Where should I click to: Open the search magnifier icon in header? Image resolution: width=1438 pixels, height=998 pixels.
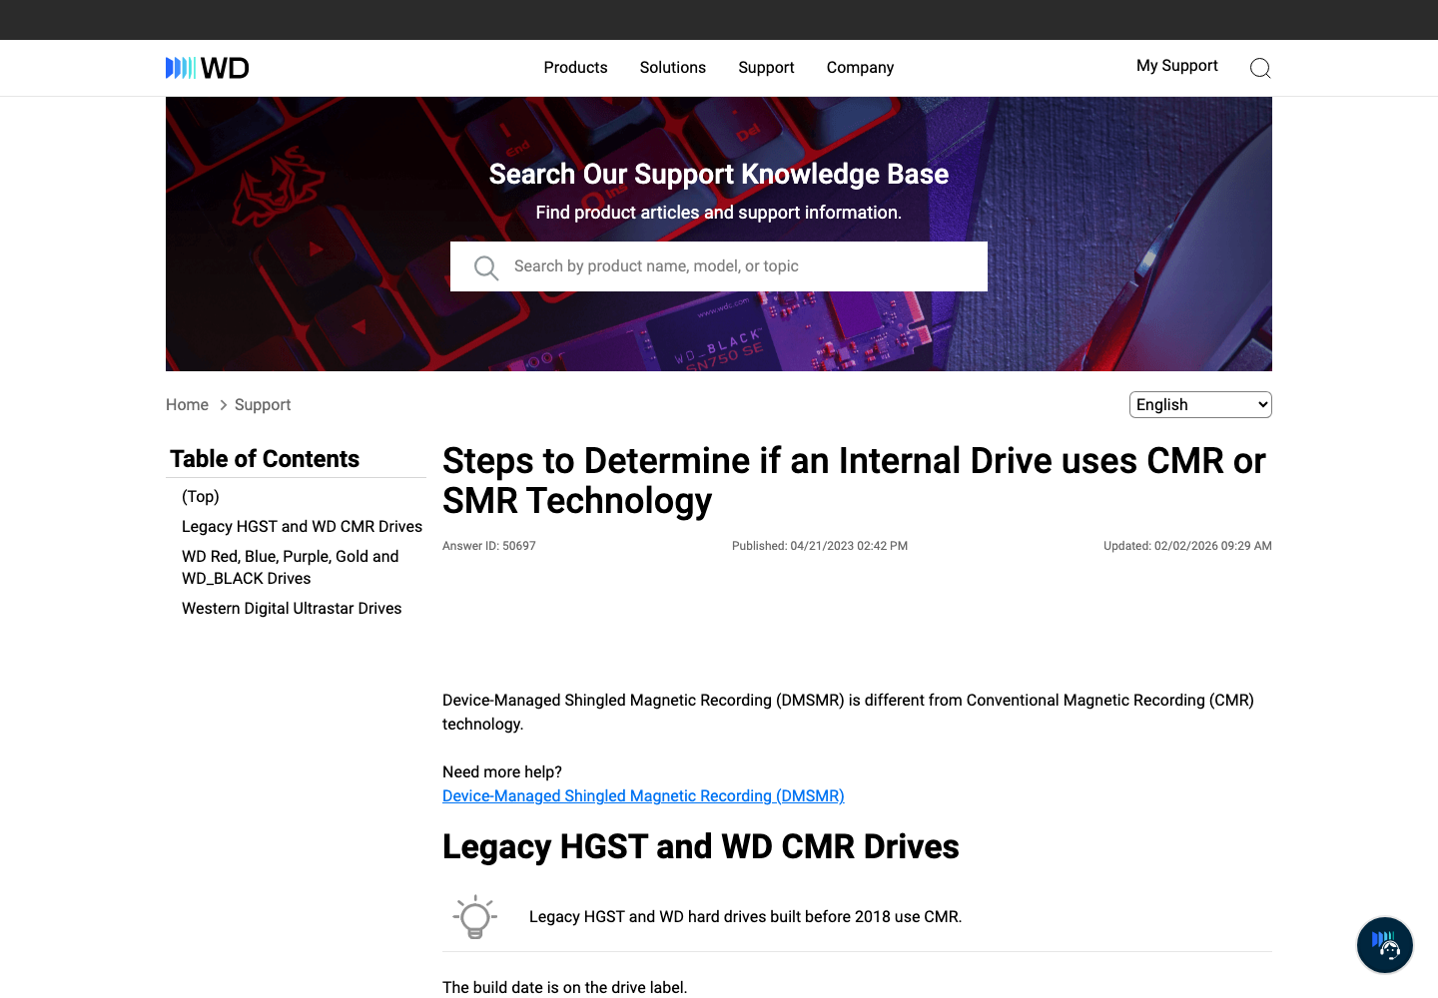click(1260, 68)
